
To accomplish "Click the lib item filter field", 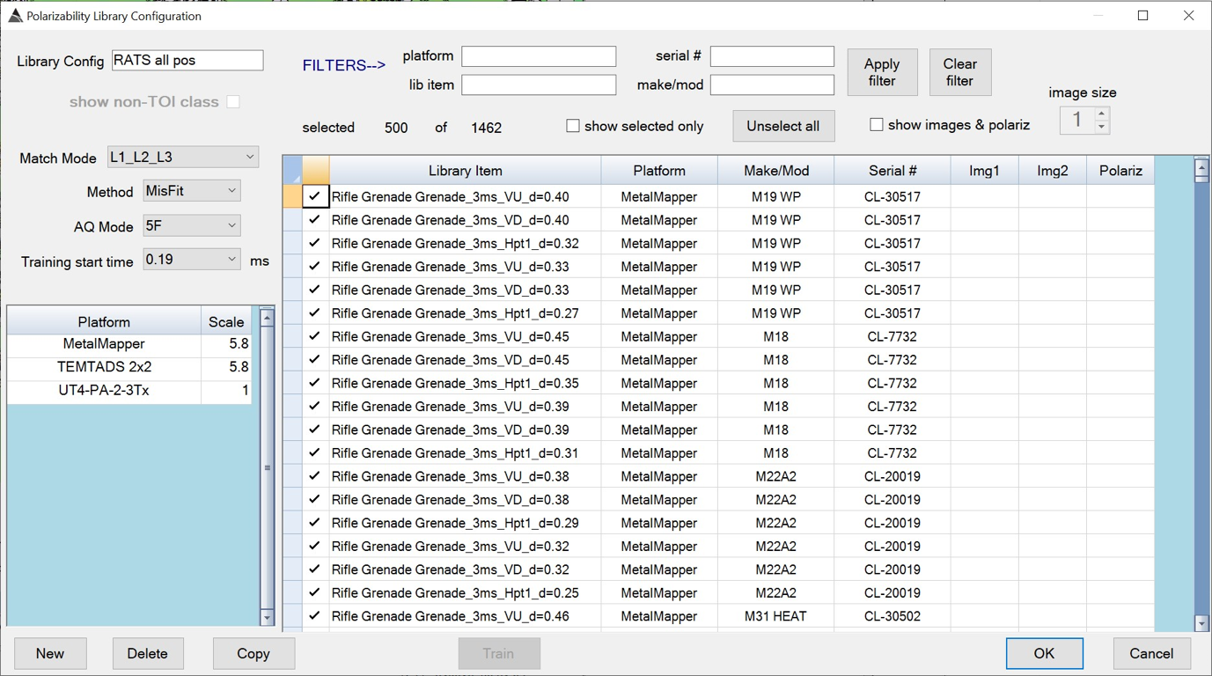I will [539, 84].
